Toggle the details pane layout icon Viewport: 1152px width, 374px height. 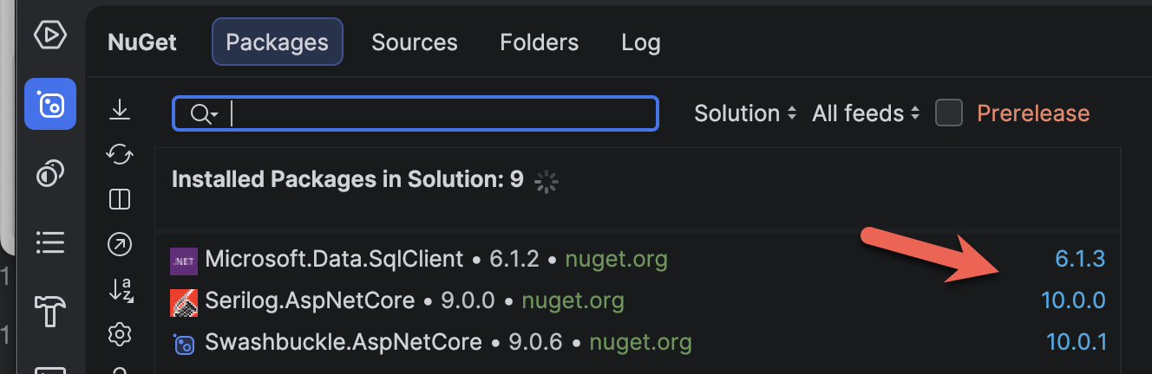coord(120,200)
